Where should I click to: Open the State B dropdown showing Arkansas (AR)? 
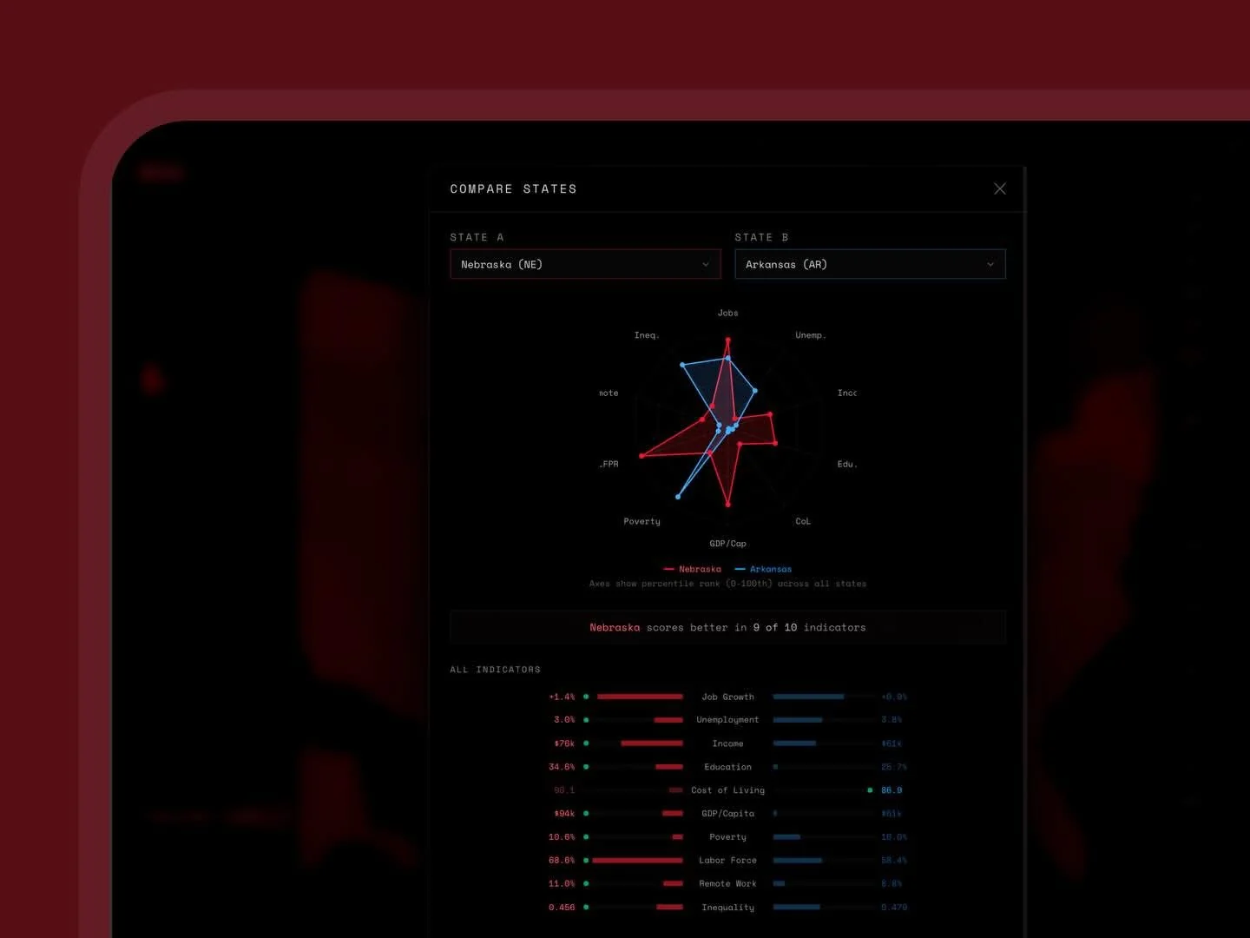[x=870, y=264]
